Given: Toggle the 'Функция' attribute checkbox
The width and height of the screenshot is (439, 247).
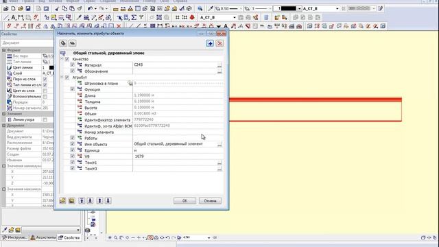Looking at the screenshot, I should [72, 89].
